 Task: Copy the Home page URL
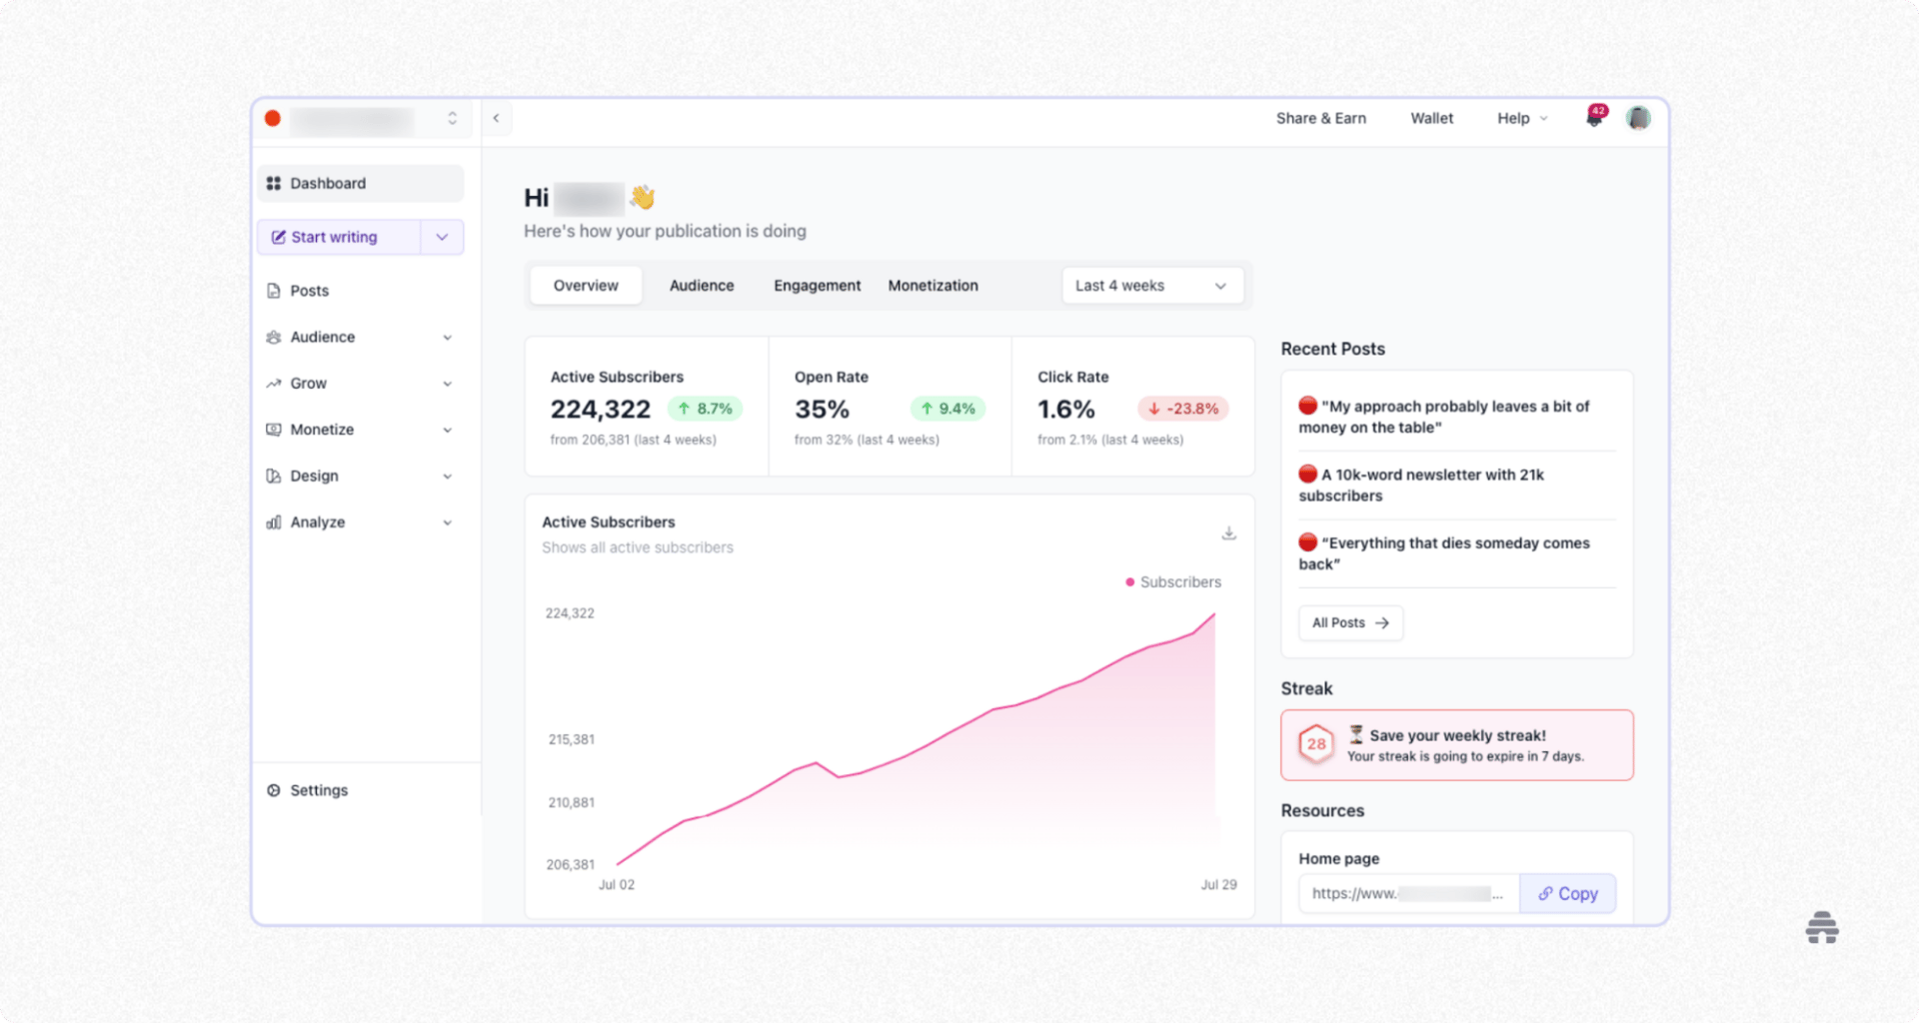(1567, 893)
